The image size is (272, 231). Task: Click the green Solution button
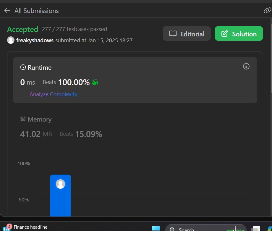pos(239,34)
